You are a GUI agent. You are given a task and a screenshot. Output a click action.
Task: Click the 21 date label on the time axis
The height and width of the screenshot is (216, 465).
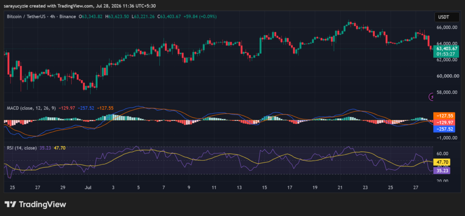340,187
